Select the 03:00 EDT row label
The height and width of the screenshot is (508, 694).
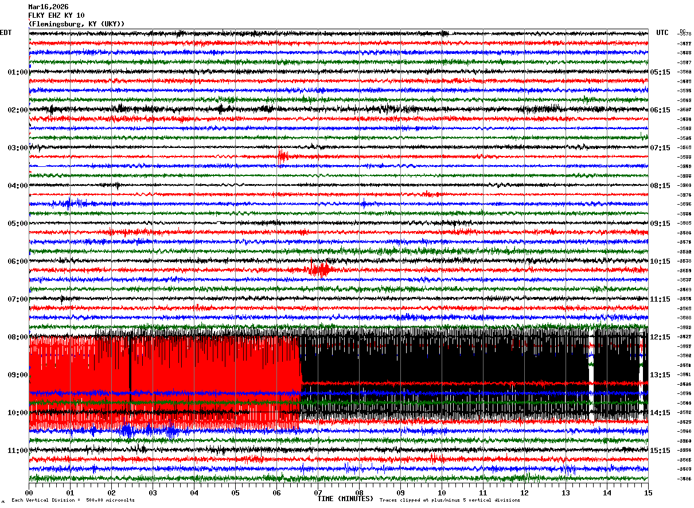click(18, 148)
